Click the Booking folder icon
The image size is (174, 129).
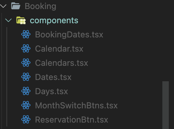(16, 6)
